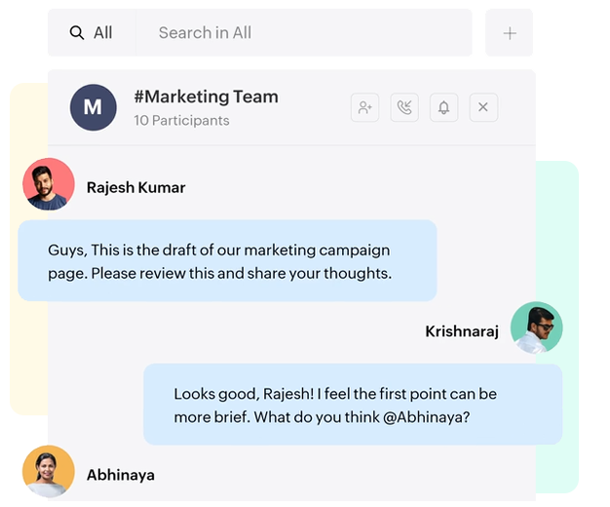Open Krishnaraj's profile picture
This screenshot has width=610, height=507.
click(x=537, y=328)
